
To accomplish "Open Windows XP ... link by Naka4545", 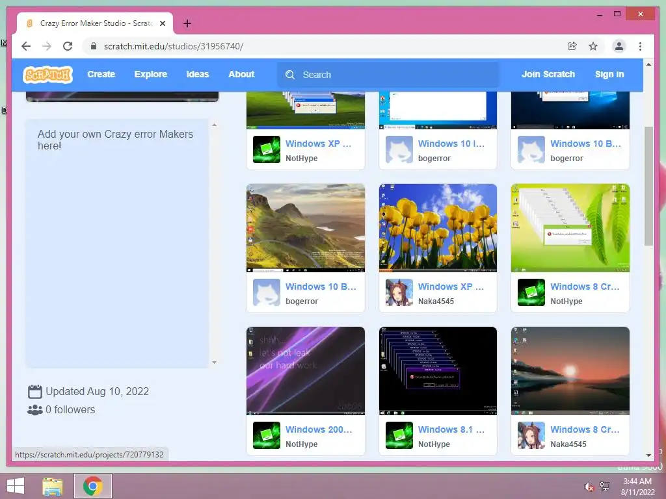I will (451, 287).
